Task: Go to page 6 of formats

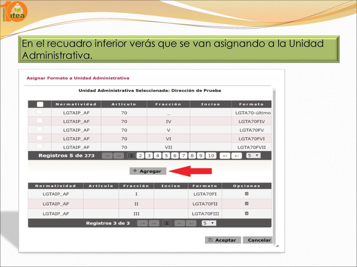Action: coord(175,156)
